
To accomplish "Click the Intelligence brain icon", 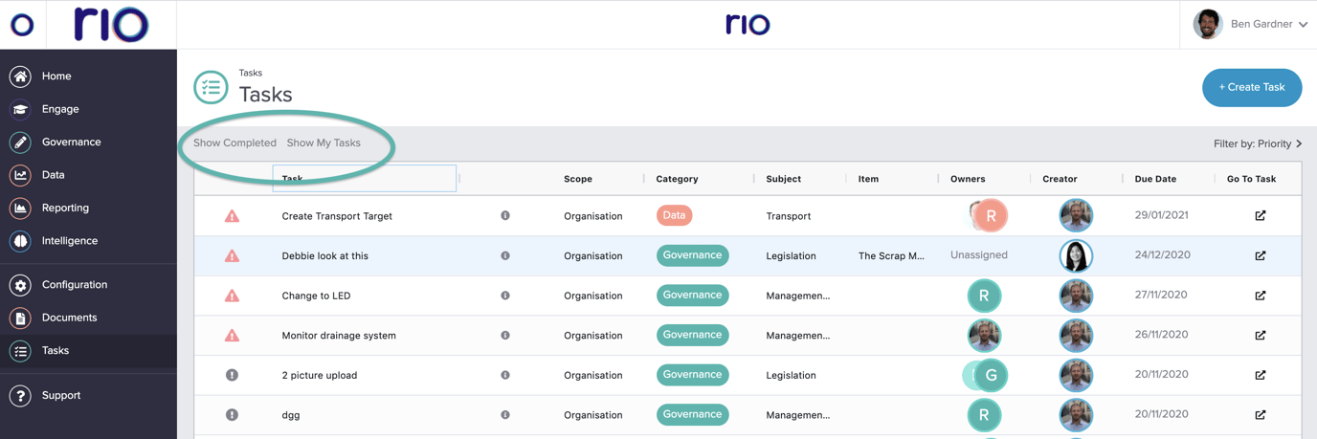I will point(20,241).
